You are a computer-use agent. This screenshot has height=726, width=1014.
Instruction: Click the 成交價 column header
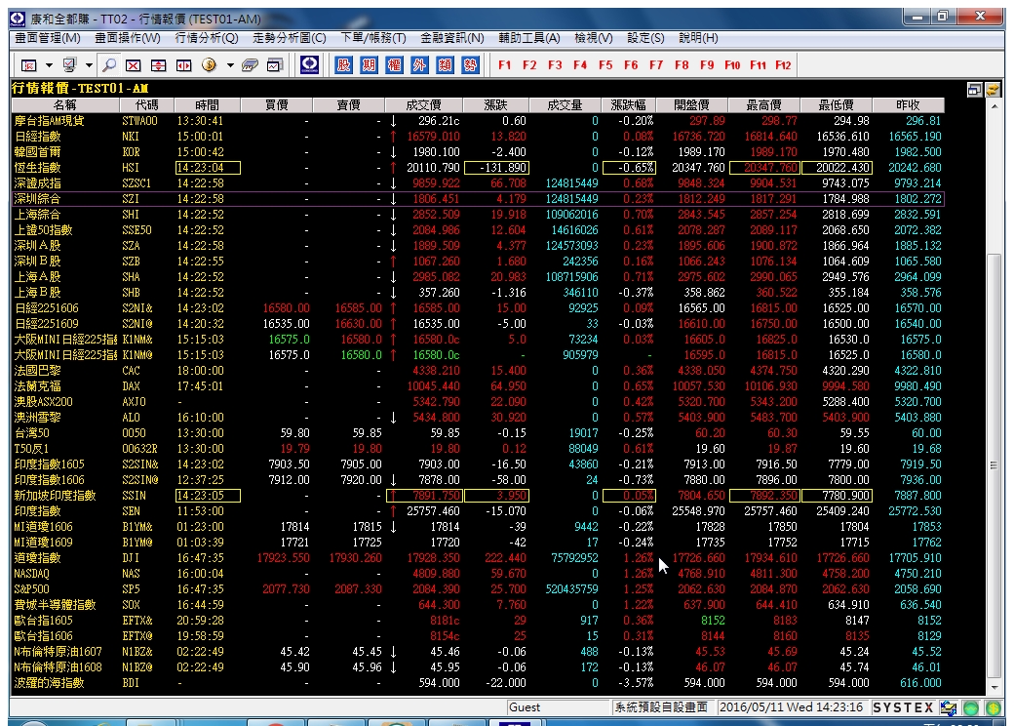[423, 104]
